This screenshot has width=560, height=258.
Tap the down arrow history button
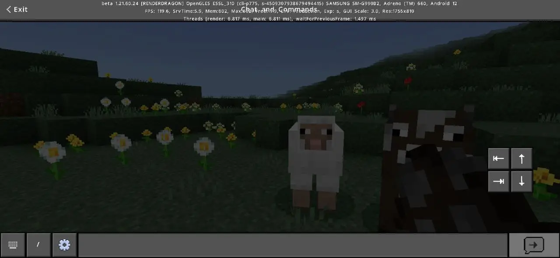click(x=521, y=181)
